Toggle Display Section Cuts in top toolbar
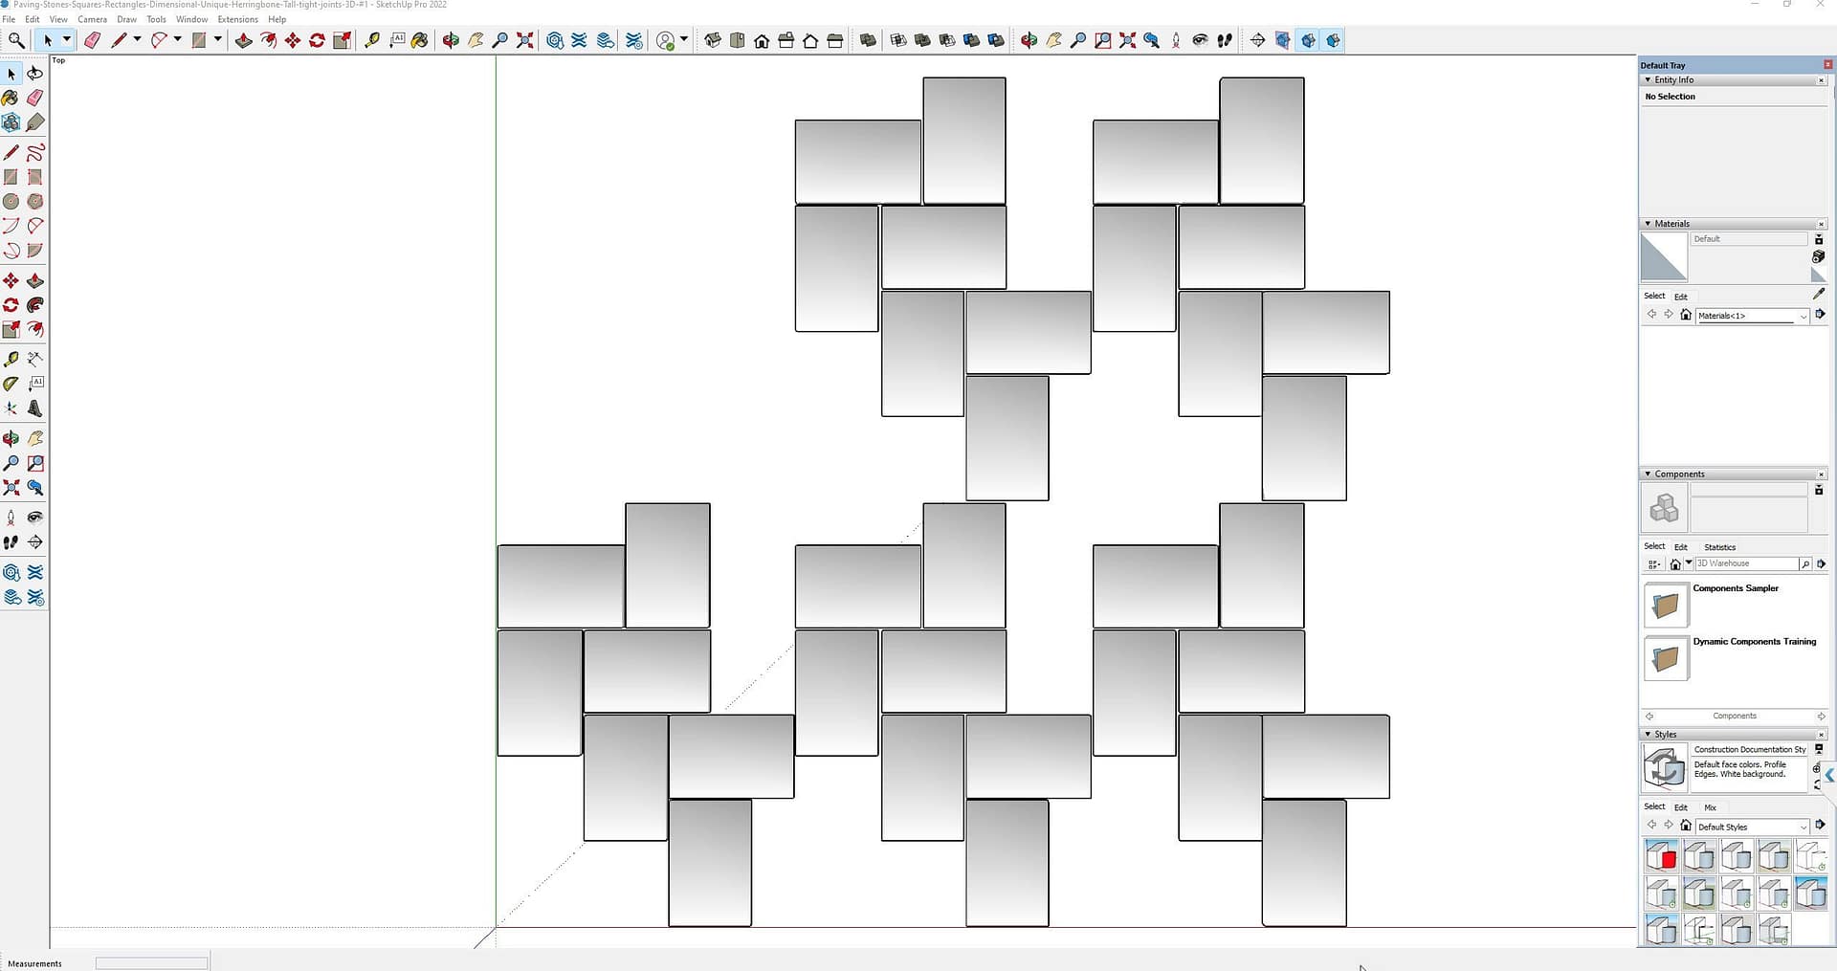The width and height of the screenshot is (1837, 971). click(x=1308, y=40)
